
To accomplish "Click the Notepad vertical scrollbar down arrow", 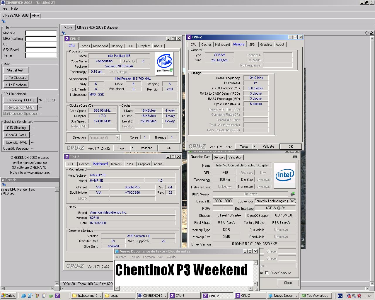I will pos(255,284).
